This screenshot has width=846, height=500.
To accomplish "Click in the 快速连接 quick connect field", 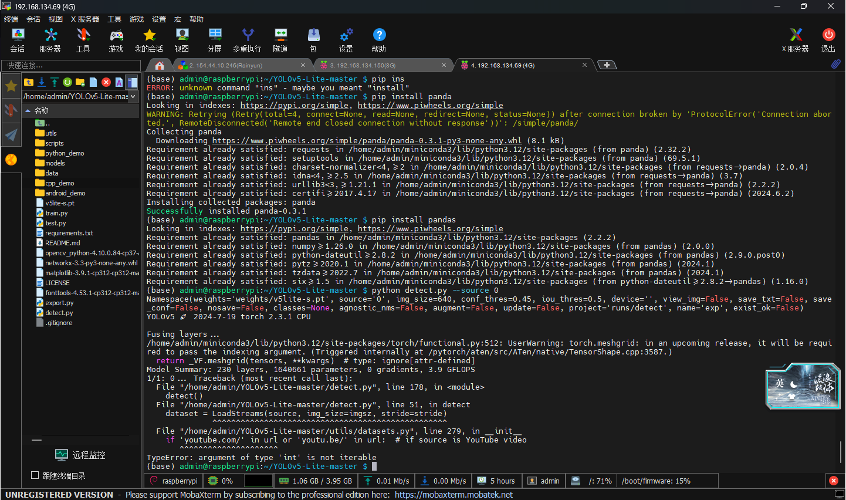I will point(70,65).
